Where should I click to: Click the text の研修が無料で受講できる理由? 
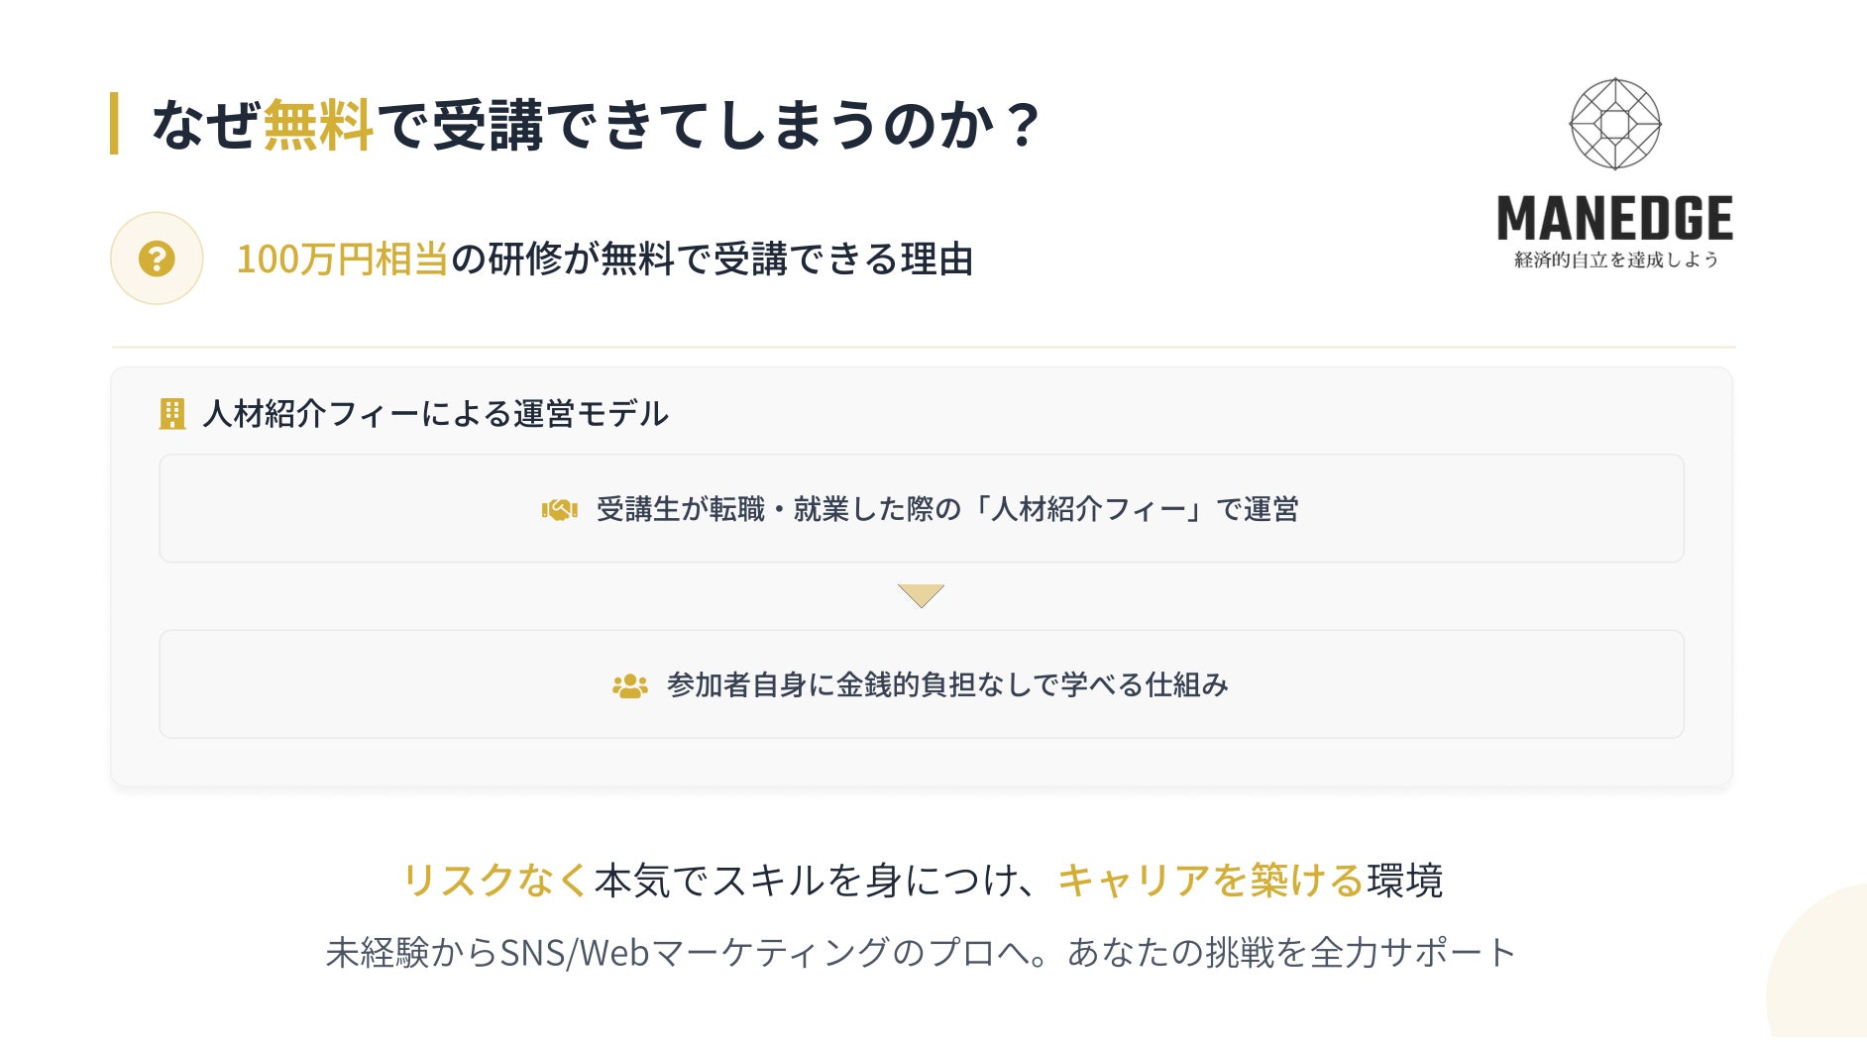coord(712,260)
